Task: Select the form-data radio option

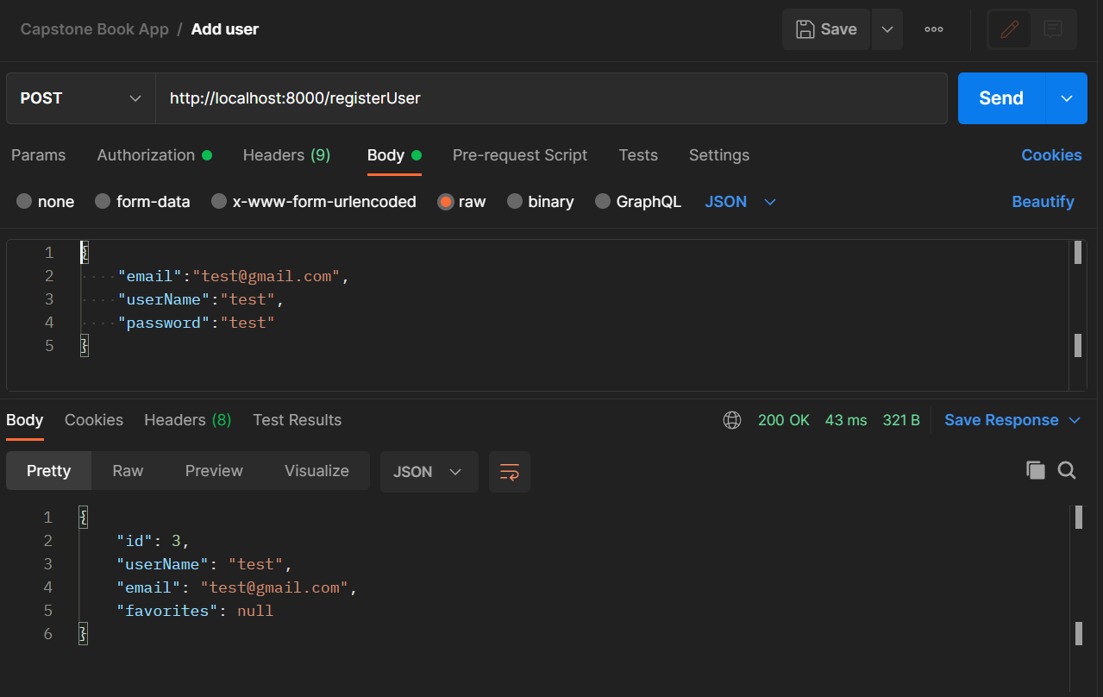Action: (142, 202)
